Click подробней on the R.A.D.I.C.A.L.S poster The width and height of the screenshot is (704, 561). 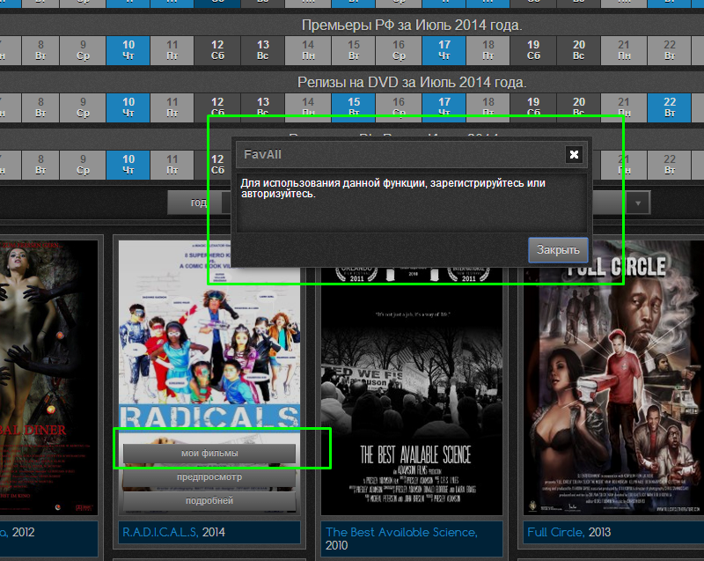209,500
